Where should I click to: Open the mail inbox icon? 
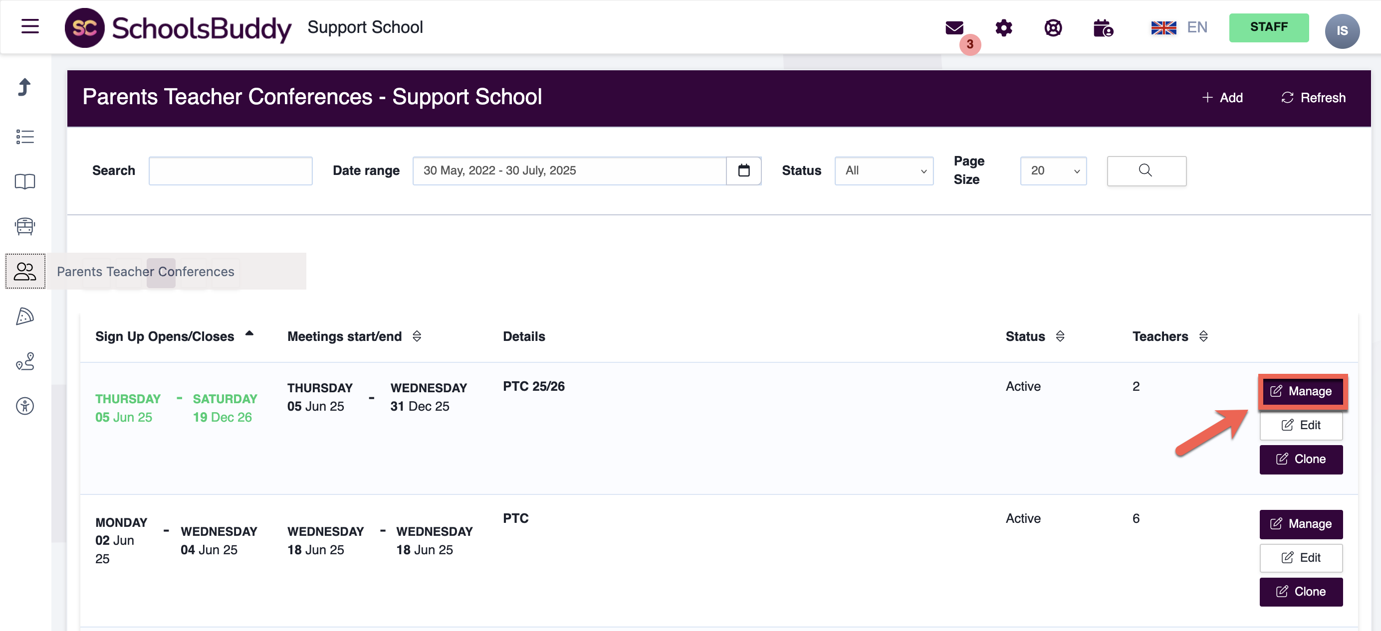[x=954, y=27]
